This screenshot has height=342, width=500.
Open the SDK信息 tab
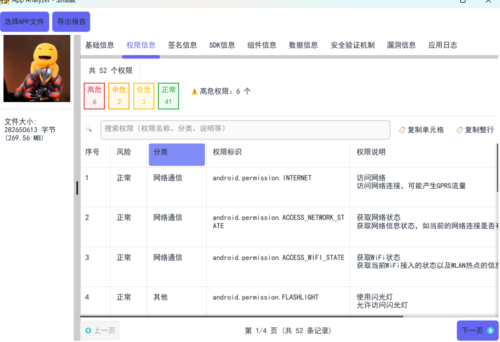tap(222, 45)
